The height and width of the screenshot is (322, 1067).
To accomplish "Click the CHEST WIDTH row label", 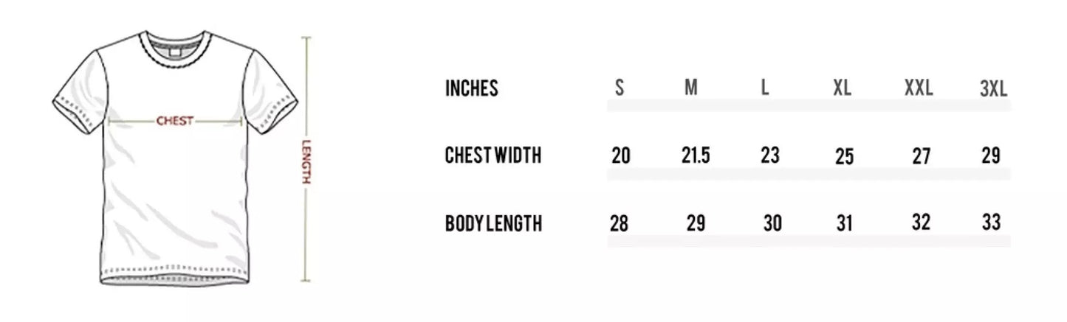I will pos(493,155).
